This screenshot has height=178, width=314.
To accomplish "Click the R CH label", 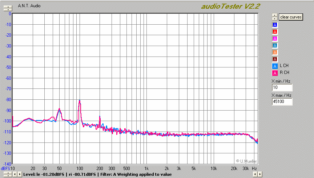I will pyautogui.click(x=284, y=73).
